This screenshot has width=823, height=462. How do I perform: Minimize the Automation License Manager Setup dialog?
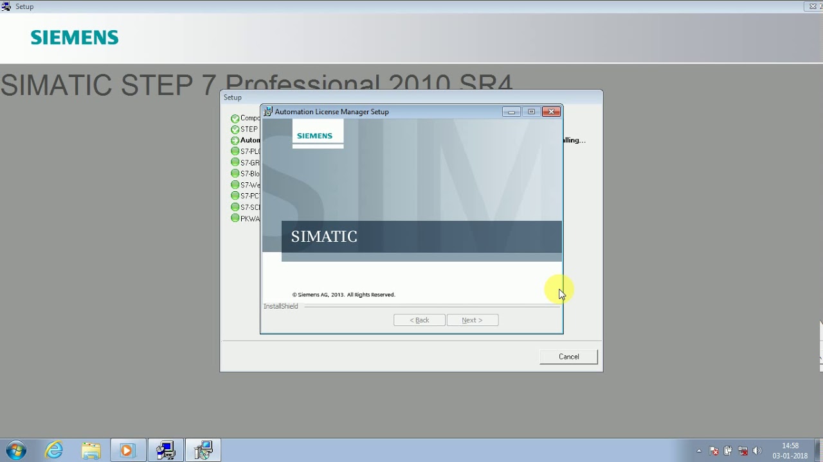click(x=511, y=112)
